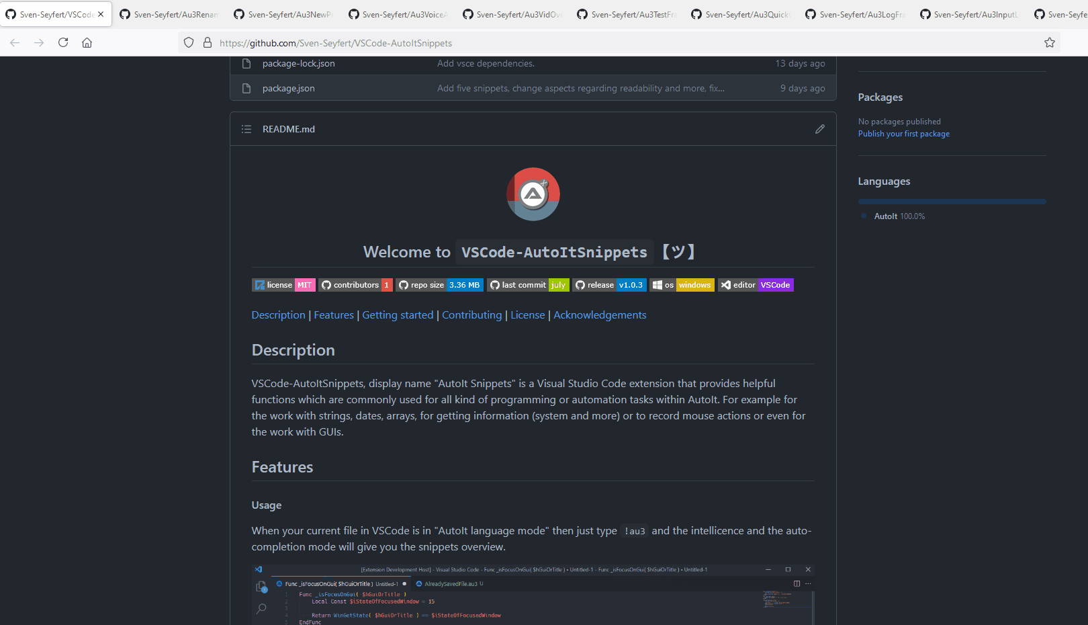Click the README.md file title
The image size is (1088, 625).
(x=288, y=129)
